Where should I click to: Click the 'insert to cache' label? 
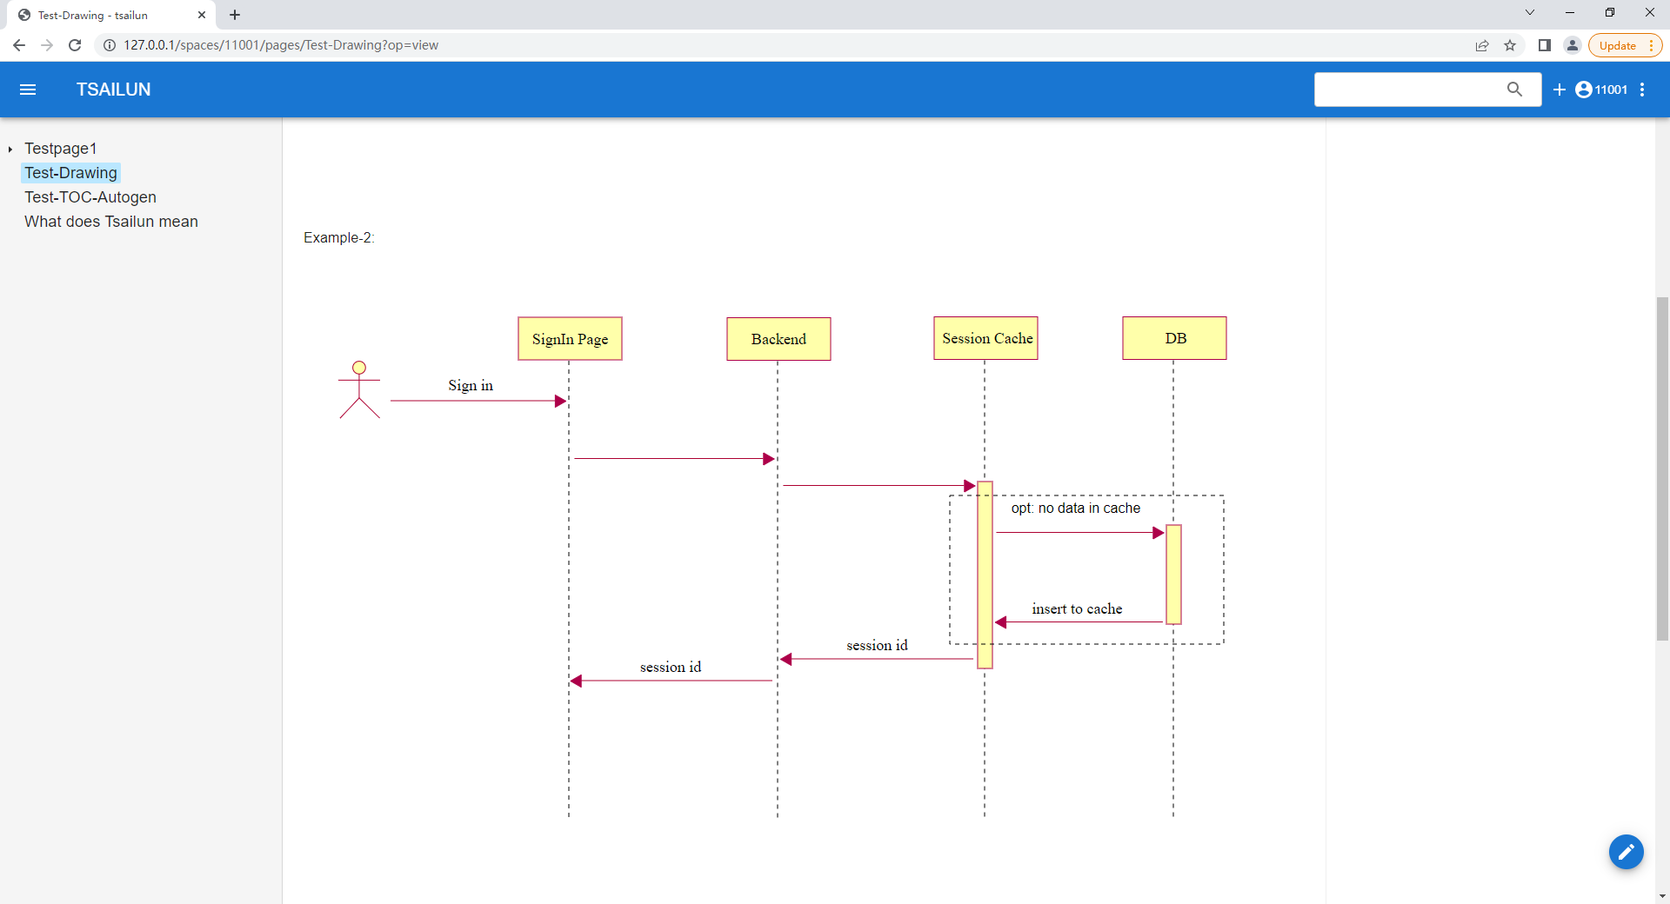1077,609
